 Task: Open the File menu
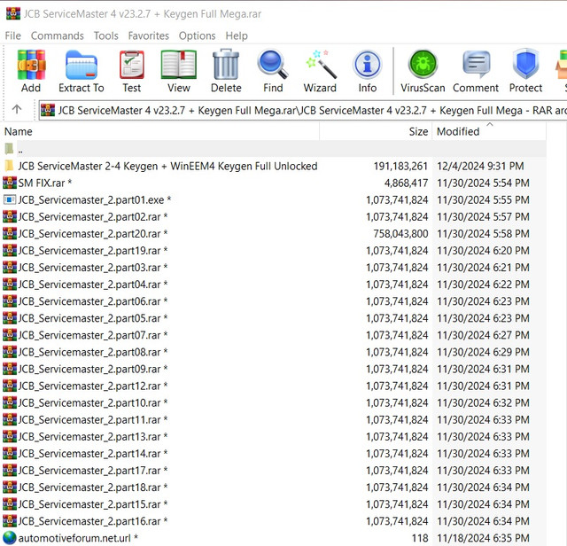13,35
